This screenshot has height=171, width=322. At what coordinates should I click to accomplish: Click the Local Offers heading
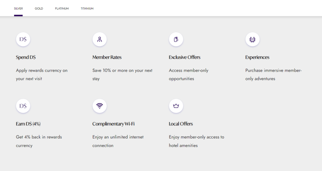pyautogui.click(x=181, y=124)
